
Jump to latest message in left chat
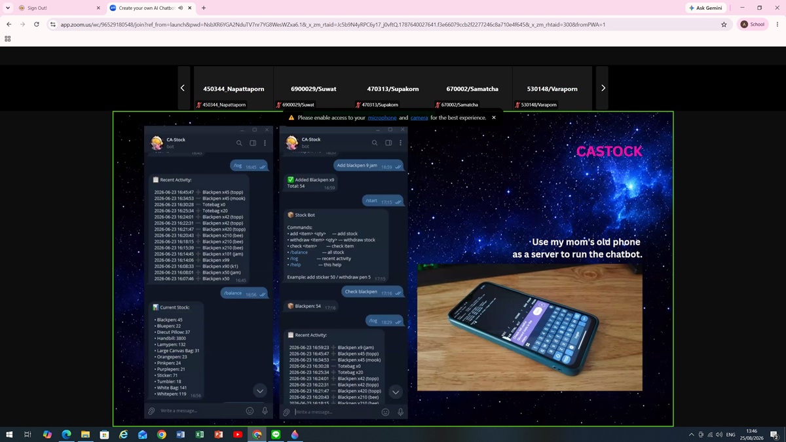coord(260,391)
